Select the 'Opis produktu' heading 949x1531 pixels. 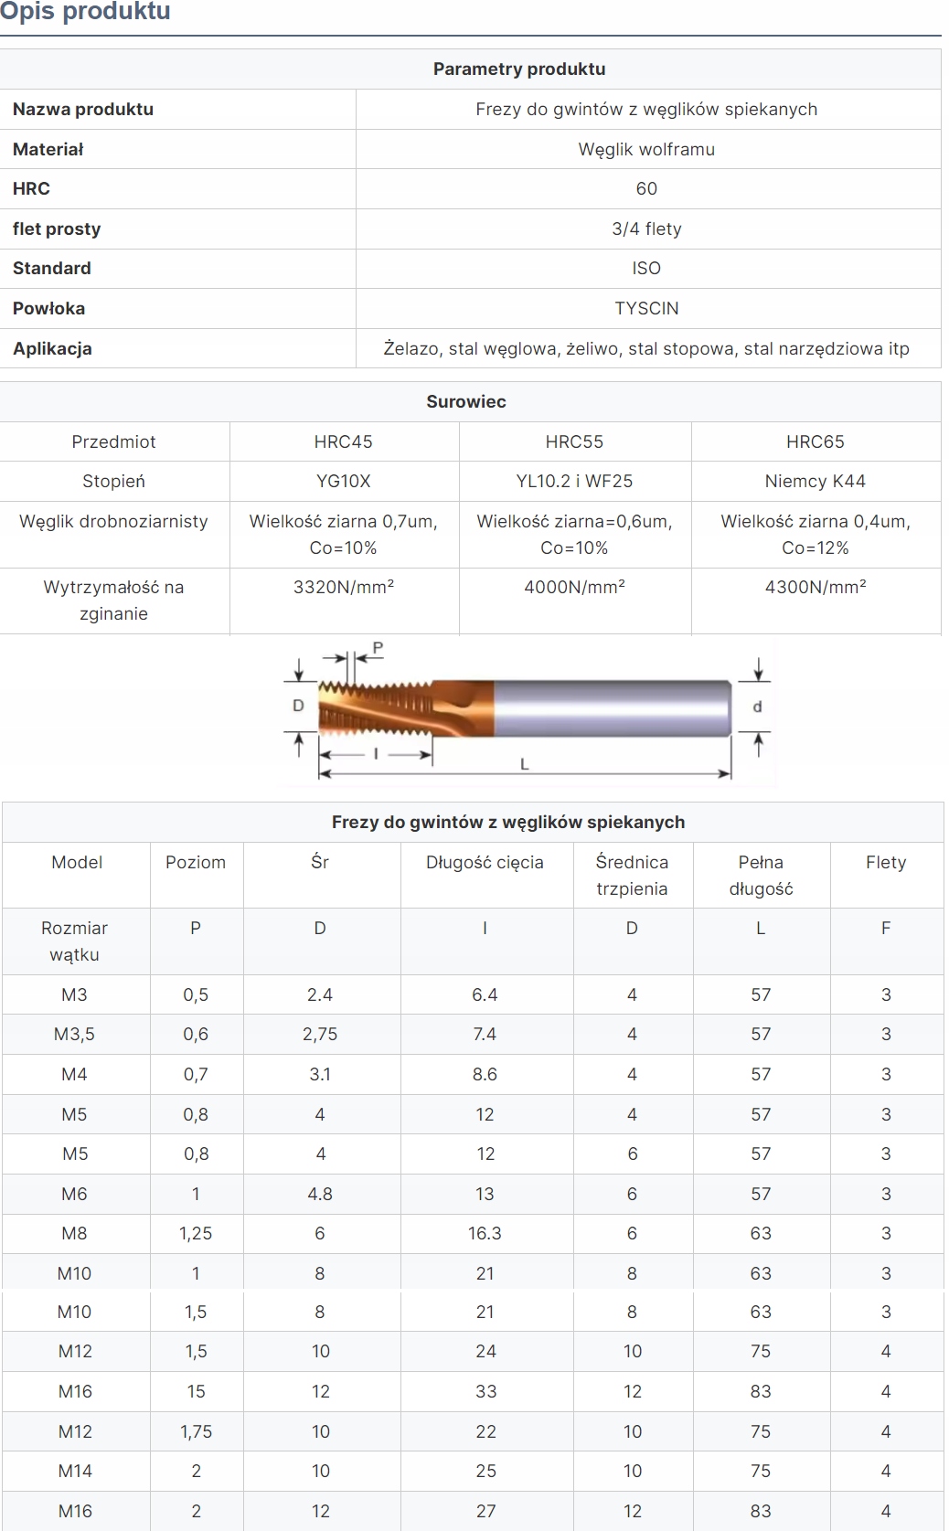[85, 12]
